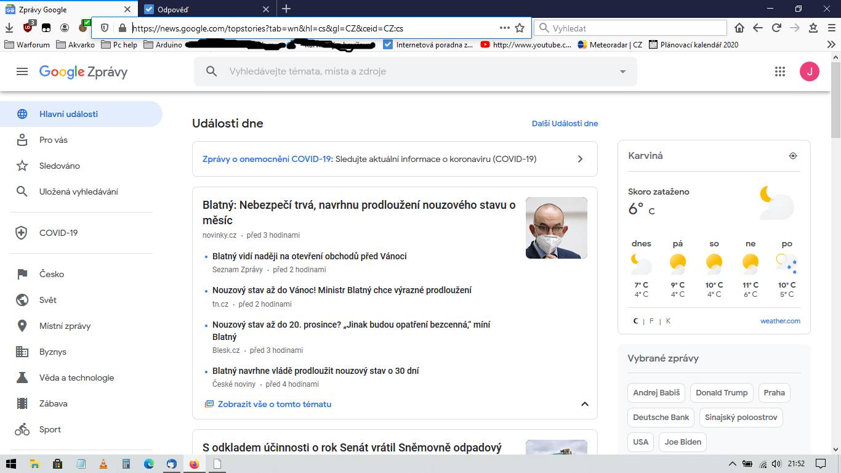Open the Google account avatar J
The image size is (841, 473).
click(x=810, y=71)
